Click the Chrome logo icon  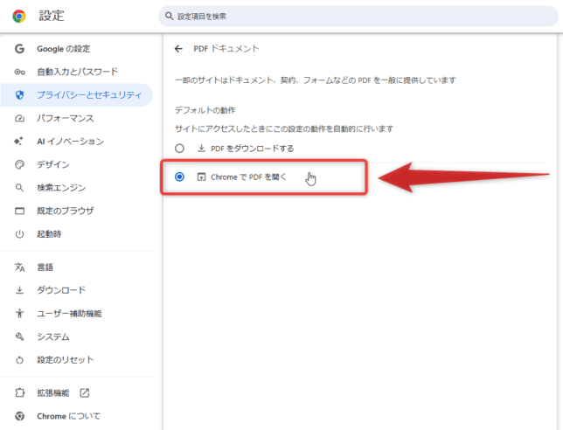tap(19, 16)
